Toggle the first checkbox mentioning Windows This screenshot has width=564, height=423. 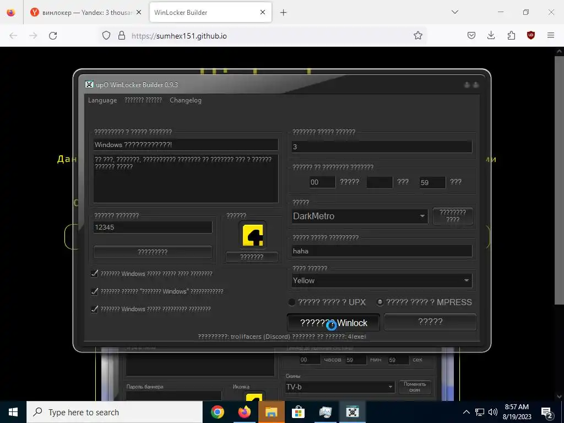[x=95, y=274]
